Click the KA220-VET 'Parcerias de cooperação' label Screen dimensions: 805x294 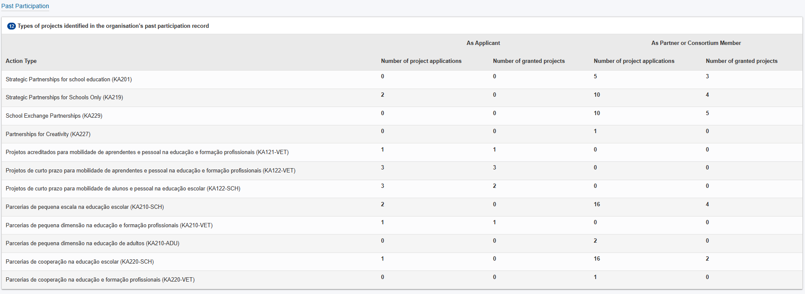coord(100,280)
